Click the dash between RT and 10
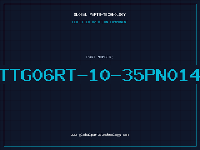The height and width of the screenshot is (150, 200). 82,75
